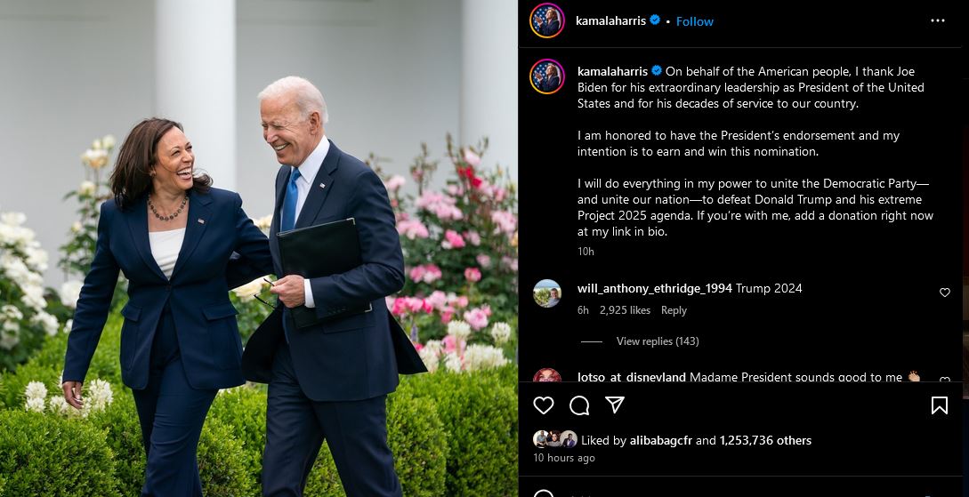
Task: Click caption profile avatar of kamalaharris
Action: click(x=547, y=76)
